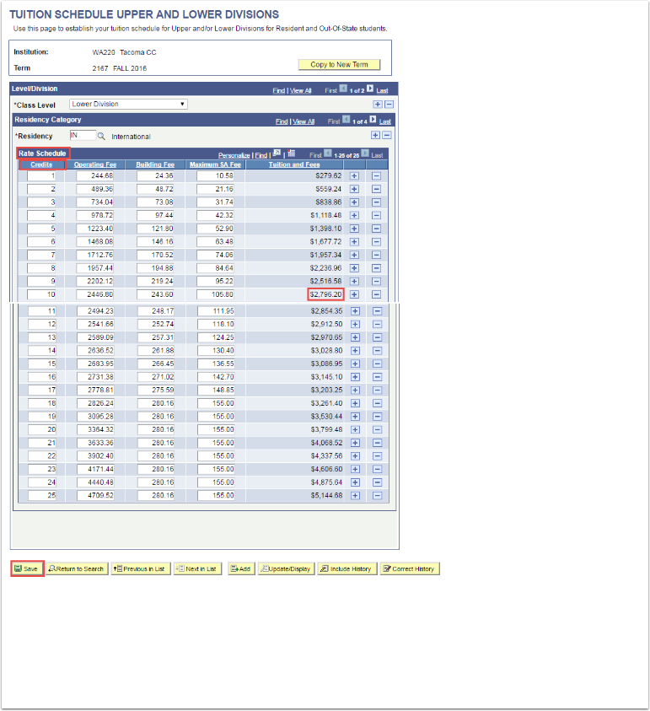Viewport: 650px width, 711px height.
Task: Click Return to Search button
Action: click(x=77, y=568)
